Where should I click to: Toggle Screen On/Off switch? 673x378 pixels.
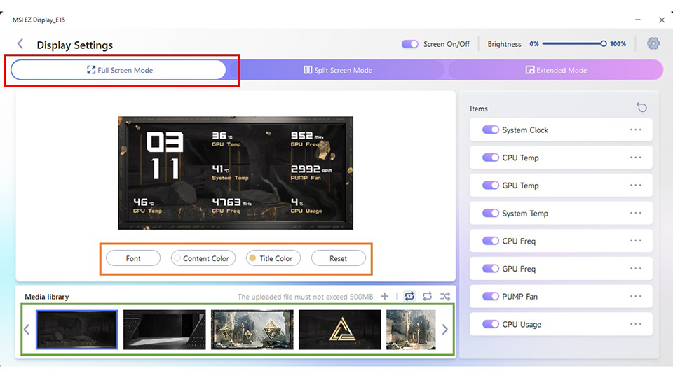tap(409, 44)
